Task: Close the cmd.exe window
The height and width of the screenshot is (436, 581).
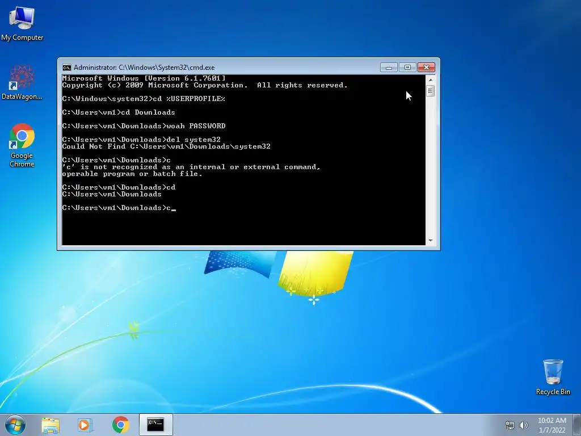Action: point(427,68)
